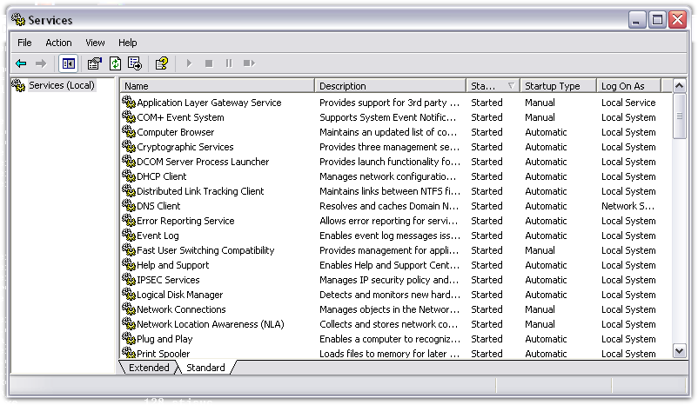This screenshot has height=405, width=698.
Task: Open the Help menu
Action: tap(127, 43)
